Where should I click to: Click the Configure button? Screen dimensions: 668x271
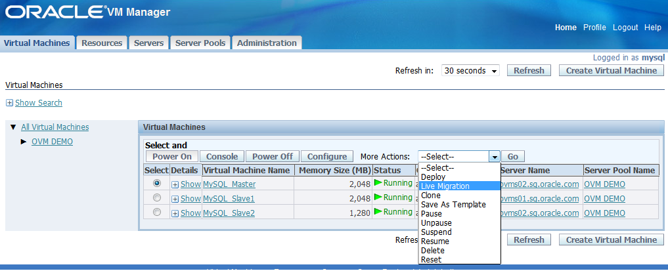tap(327, 157)
